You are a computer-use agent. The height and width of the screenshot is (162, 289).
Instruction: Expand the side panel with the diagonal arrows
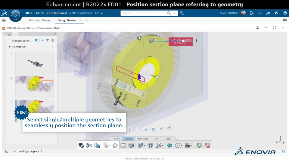click(x=55, y=34)
